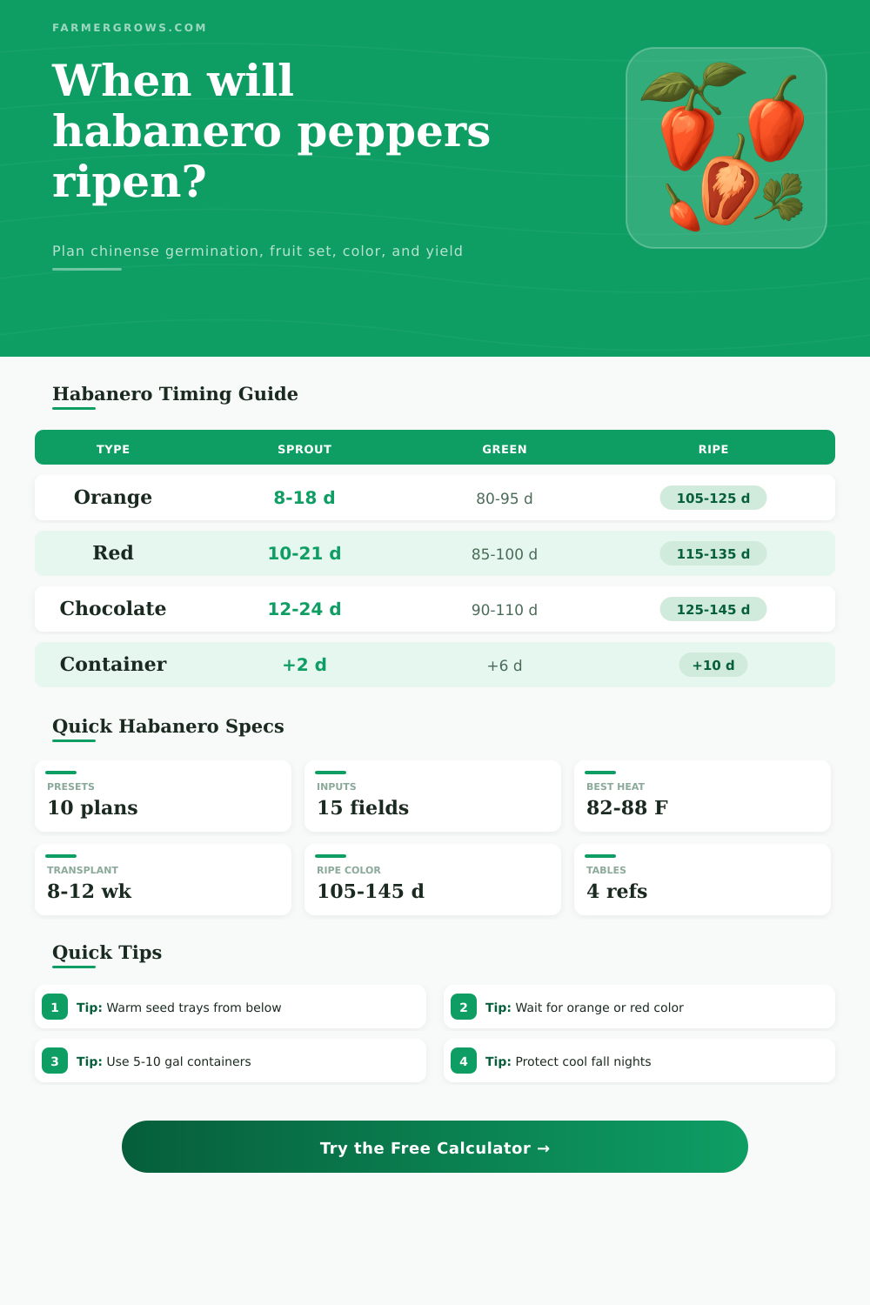The image size is (870, 1305).
Task: Click the 85-100 d green value
Action: tap(505, 554)
